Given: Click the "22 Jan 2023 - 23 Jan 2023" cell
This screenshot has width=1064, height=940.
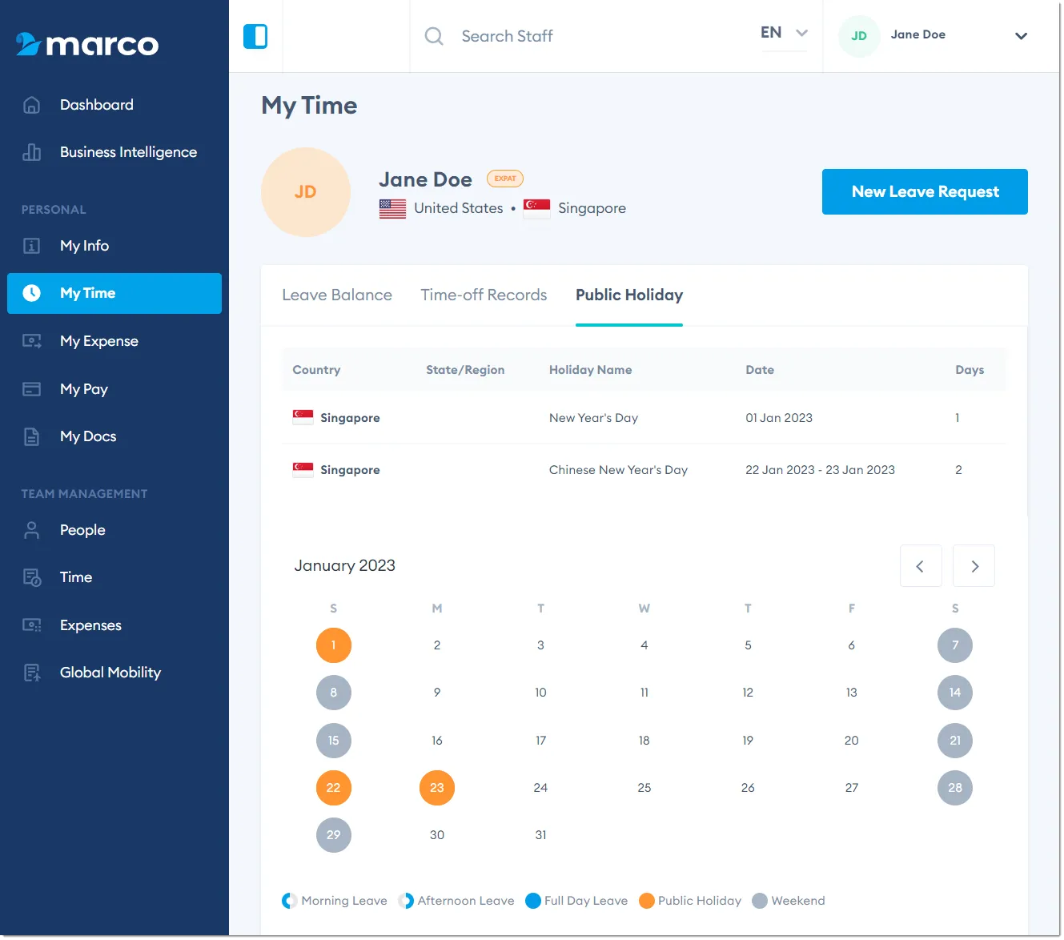Looking at the screenshot, I should (820, 470).
